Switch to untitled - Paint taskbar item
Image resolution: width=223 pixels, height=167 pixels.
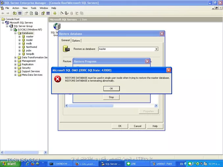point(163,164)
